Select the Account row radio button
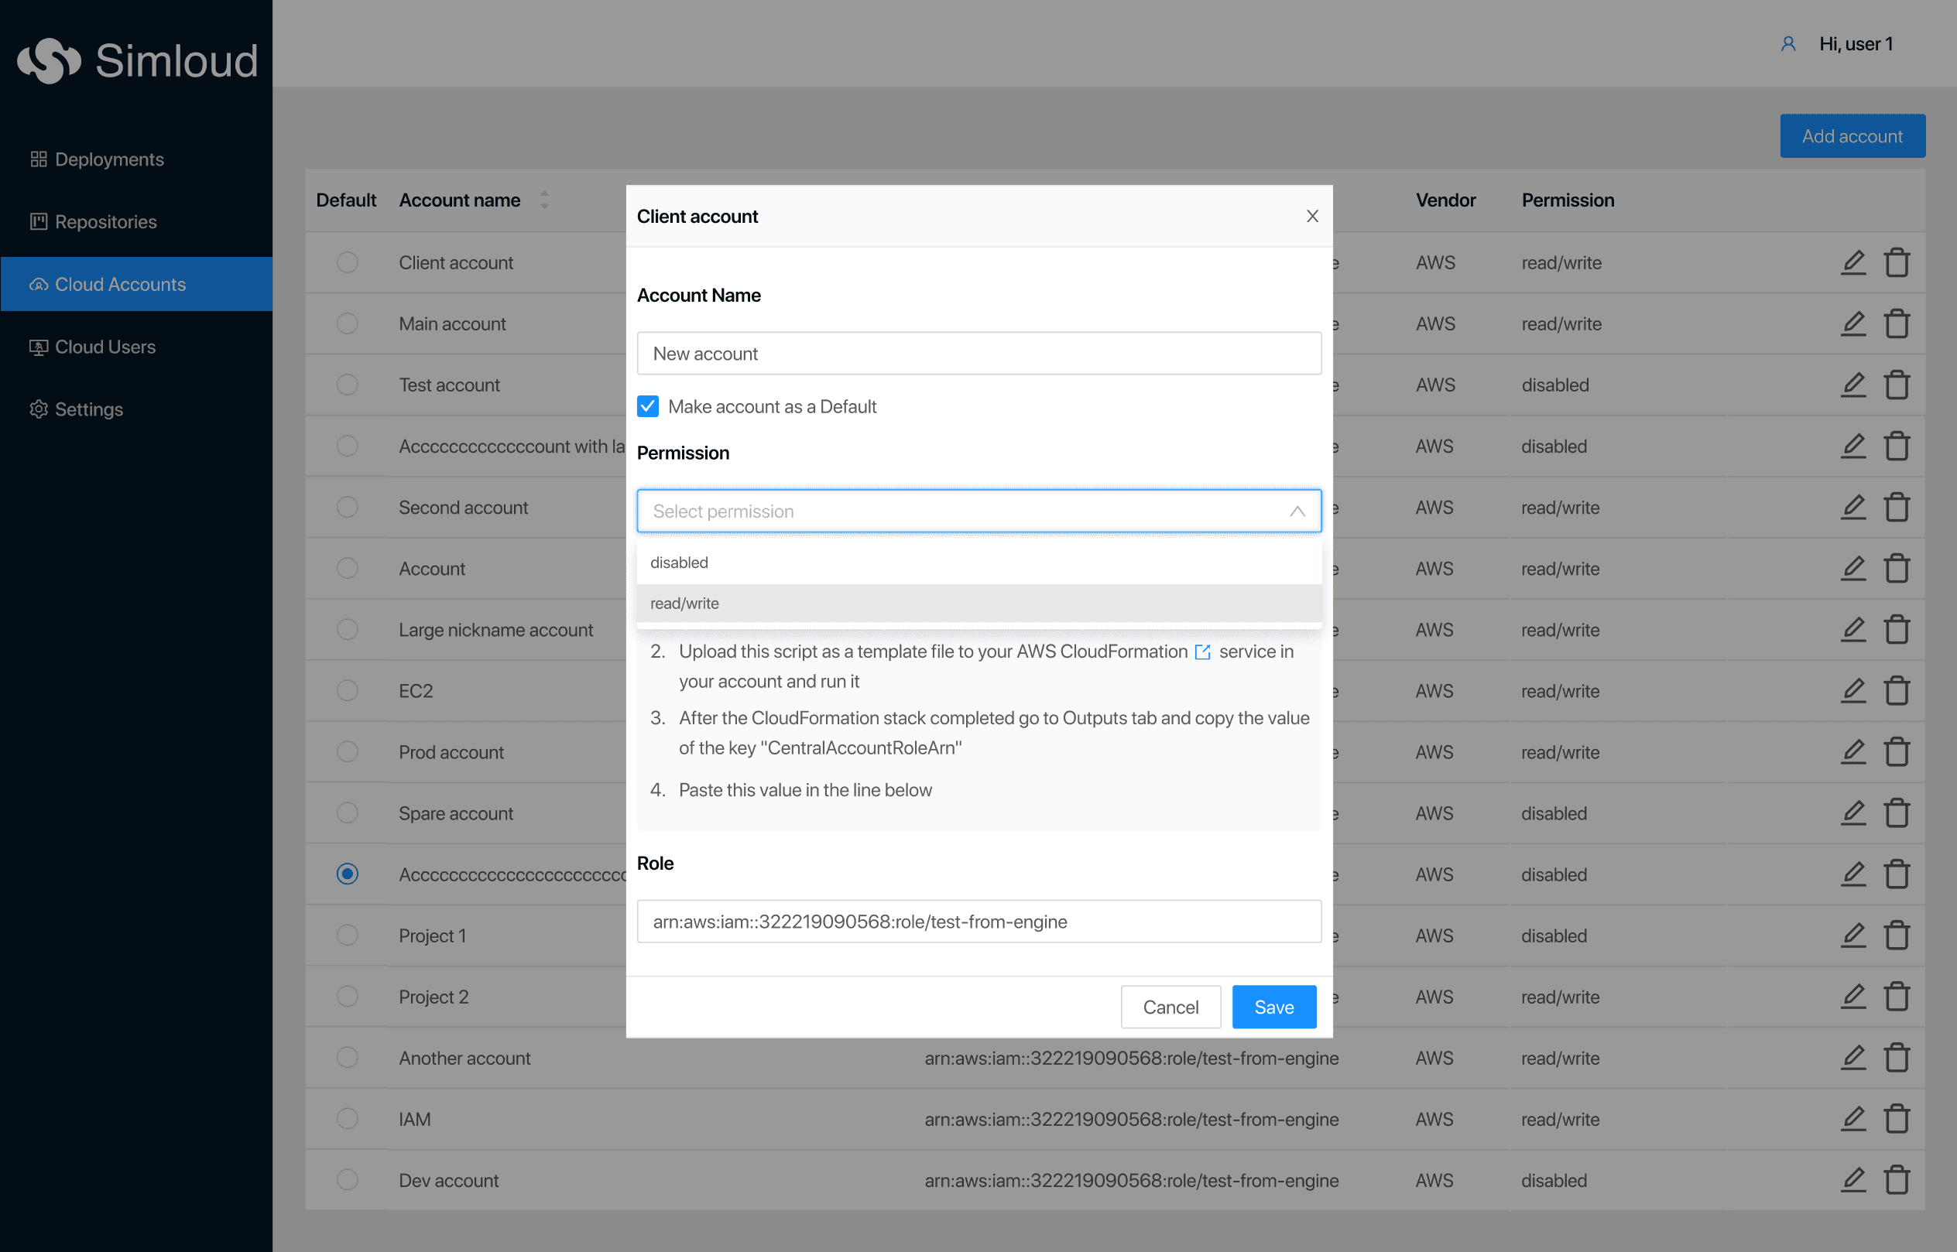 pos(348,568)
